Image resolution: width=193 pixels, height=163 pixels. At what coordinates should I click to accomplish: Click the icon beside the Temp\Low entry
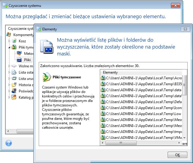tap(103, 114)
